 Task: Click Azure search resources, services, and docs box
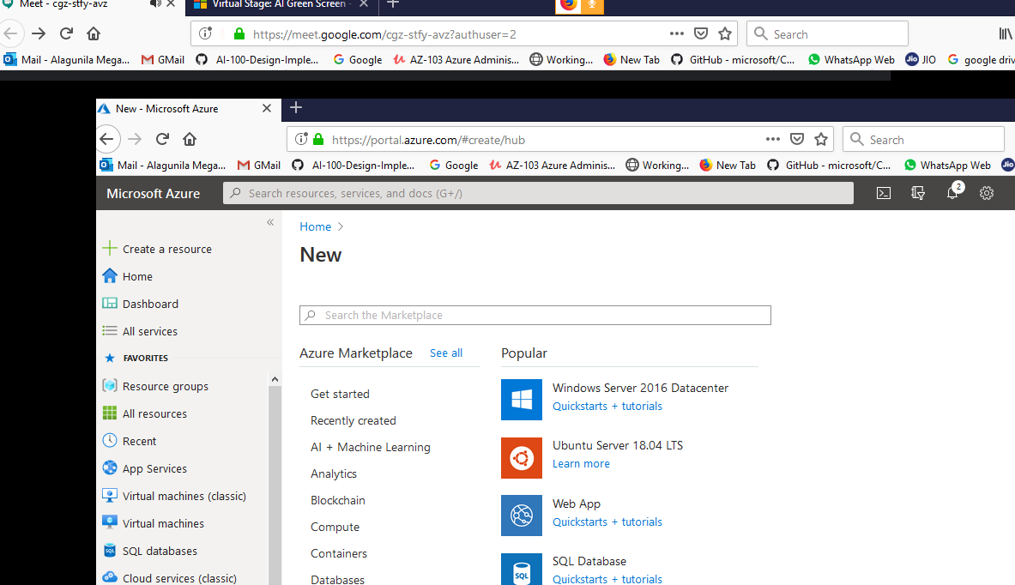tap(538, 193)
